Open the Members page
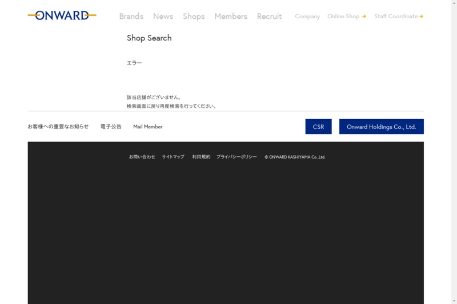The height and width of the screenshot is (304, 457). (231, 17)
